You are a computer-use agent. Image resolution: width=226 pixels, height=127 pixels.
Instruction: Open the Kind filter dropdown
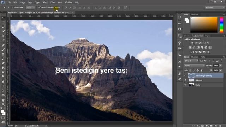(x=191, y=61)
